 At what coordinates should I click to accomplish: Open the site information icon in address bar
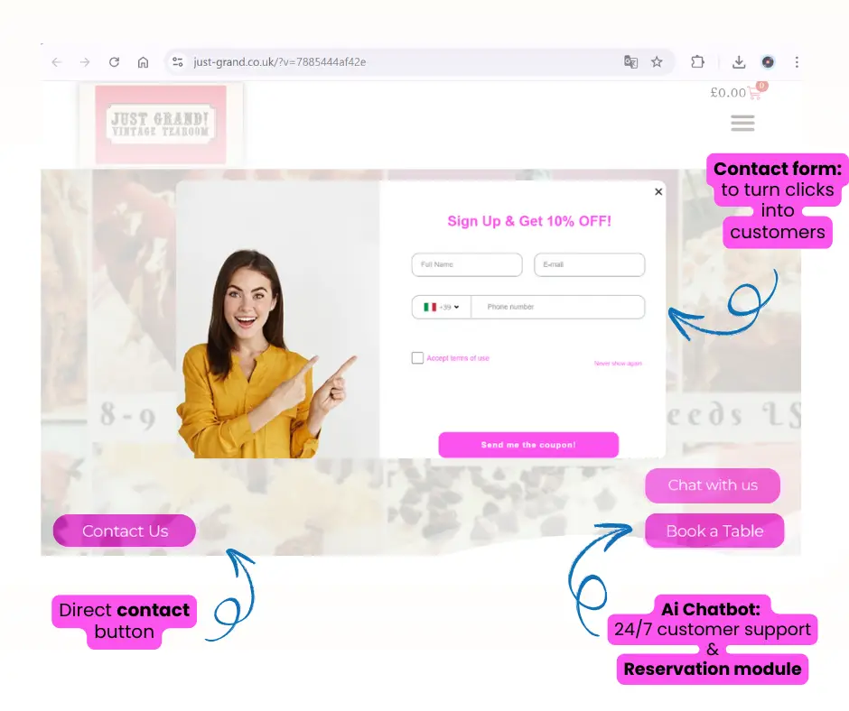click(x=178, y=62)
